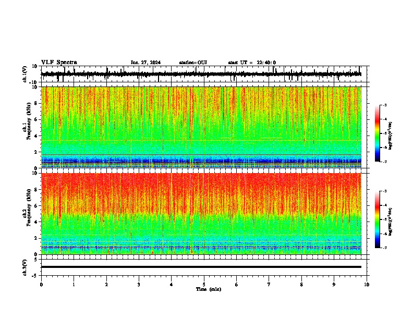Screen dimensions: 413x319
Task: Click the "8" kHz tick on ch.2 spectrogram axis
Action: point(36,190)
